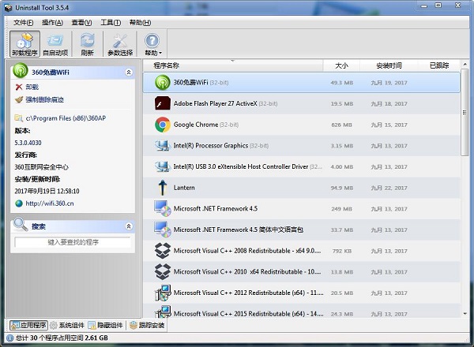Click the 360免费WiFi icon in the program list
This screenshot has height=347, width=474.
coord(163,82)
